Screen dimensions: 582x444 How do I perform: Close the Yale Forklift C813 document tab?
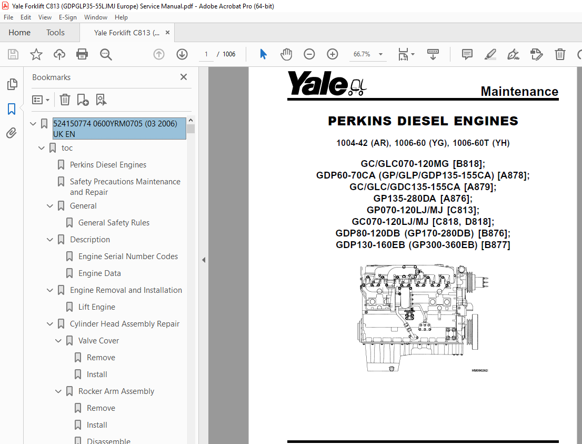(167, 32)
